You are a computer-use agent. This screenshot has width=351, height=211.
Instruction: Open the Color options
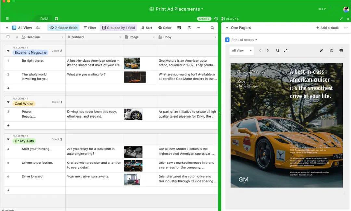click(165, 28)
